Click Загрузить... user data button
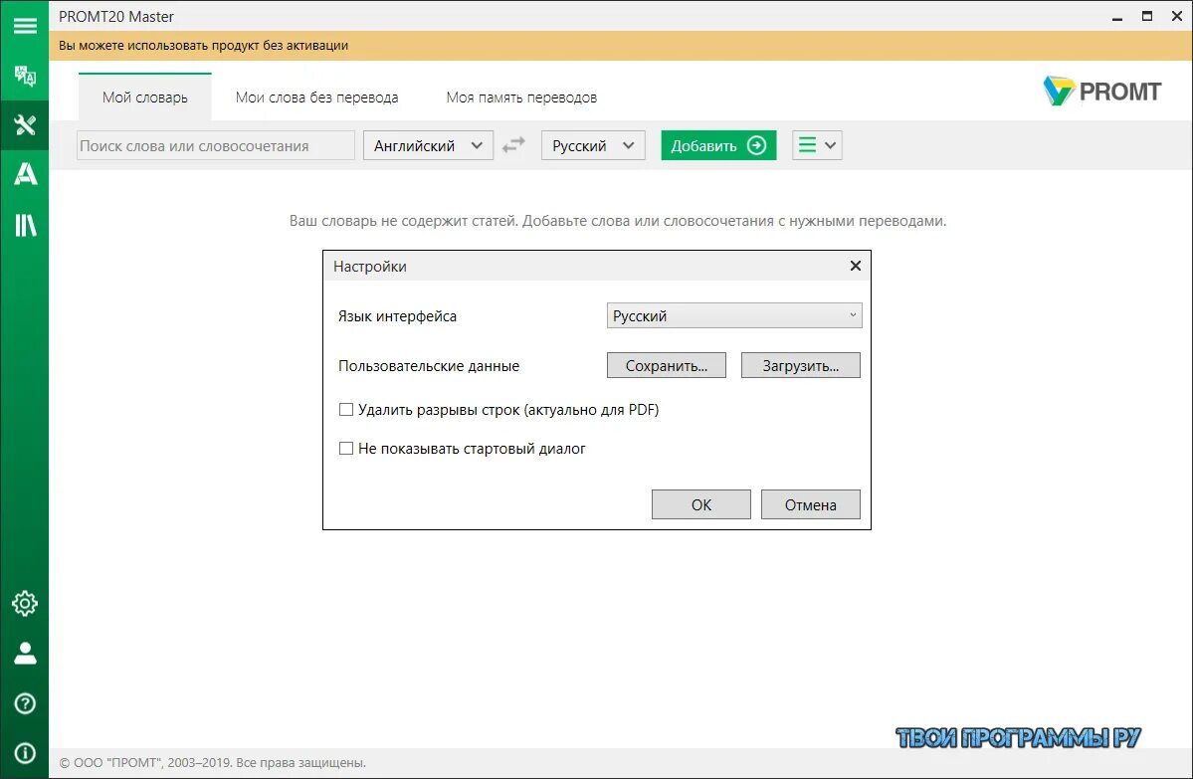This screenshot has height=779, width=1193. pyautogui.click(x=801, y=365)
